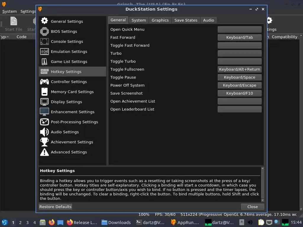Select the Advanced Settings warning triangle icon

click(x=44, y=152)
